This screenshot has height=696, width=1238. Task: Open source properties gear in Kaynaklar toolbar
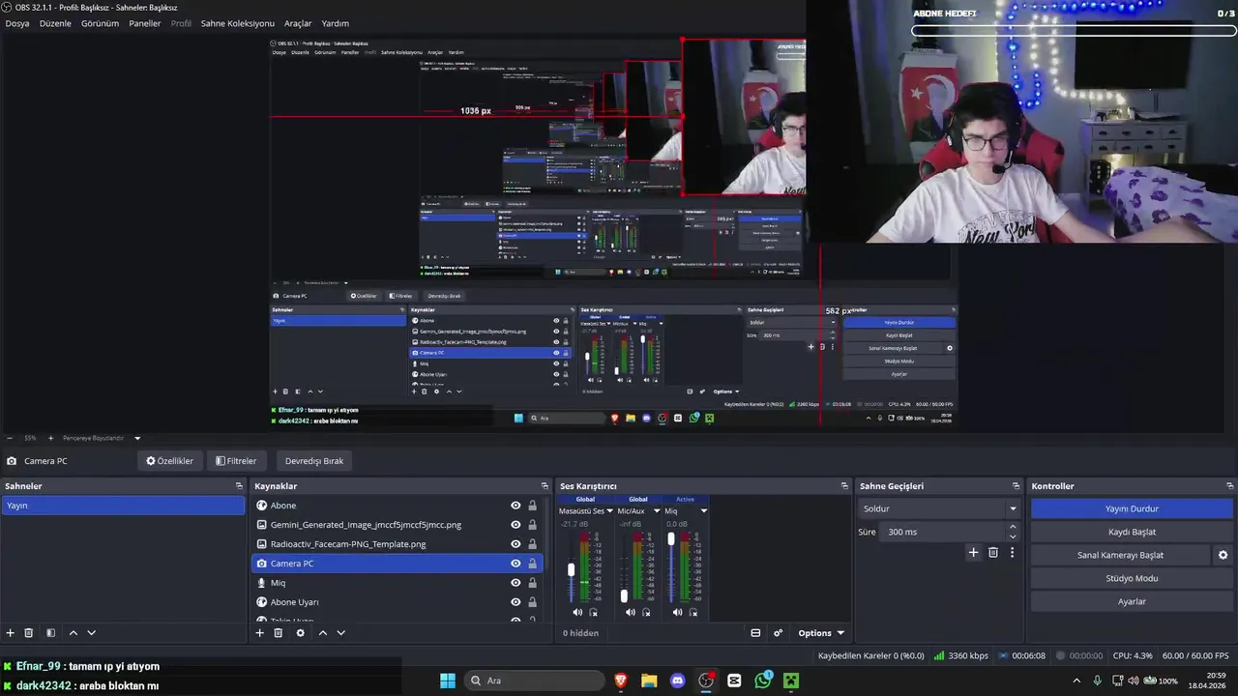[x=300, y=633]
